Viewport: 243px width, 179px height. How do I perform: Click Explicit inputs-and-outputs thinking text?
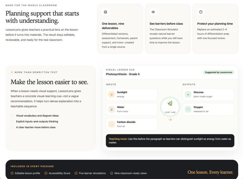point(37,122)
